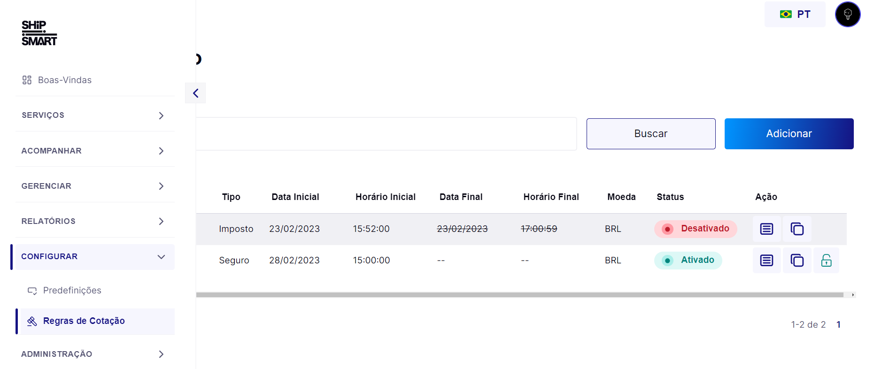Open details icon for Imposto row
This screenshot has height=369, width=874.
tap(766, 229)
